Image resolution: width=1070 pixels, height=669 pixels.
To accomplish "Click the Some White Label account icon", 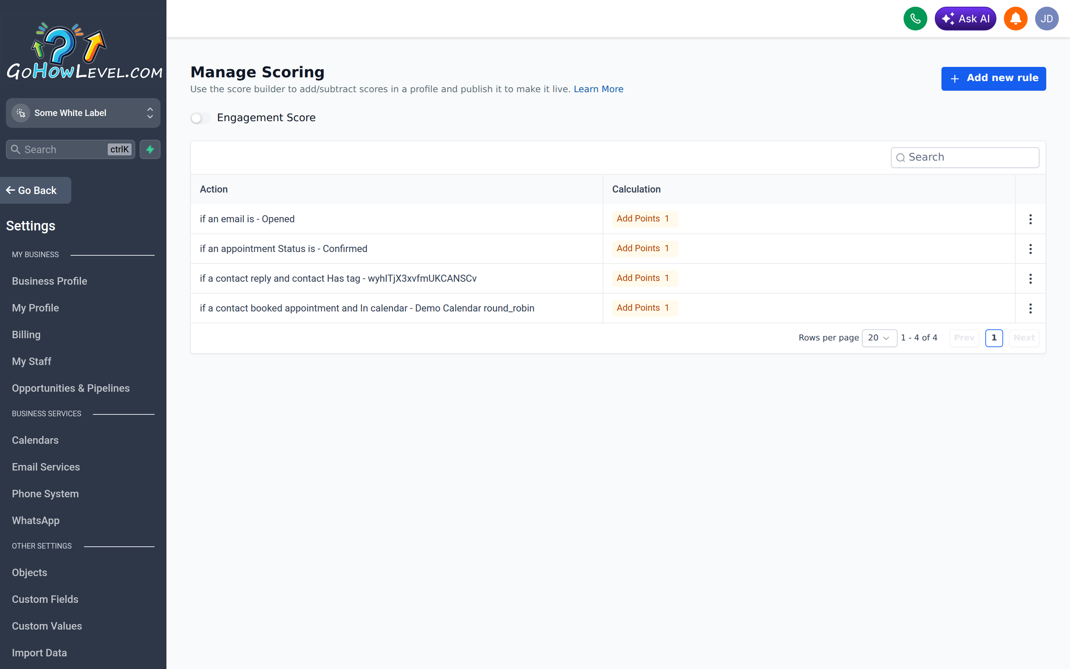I will [x=21, y=113].
